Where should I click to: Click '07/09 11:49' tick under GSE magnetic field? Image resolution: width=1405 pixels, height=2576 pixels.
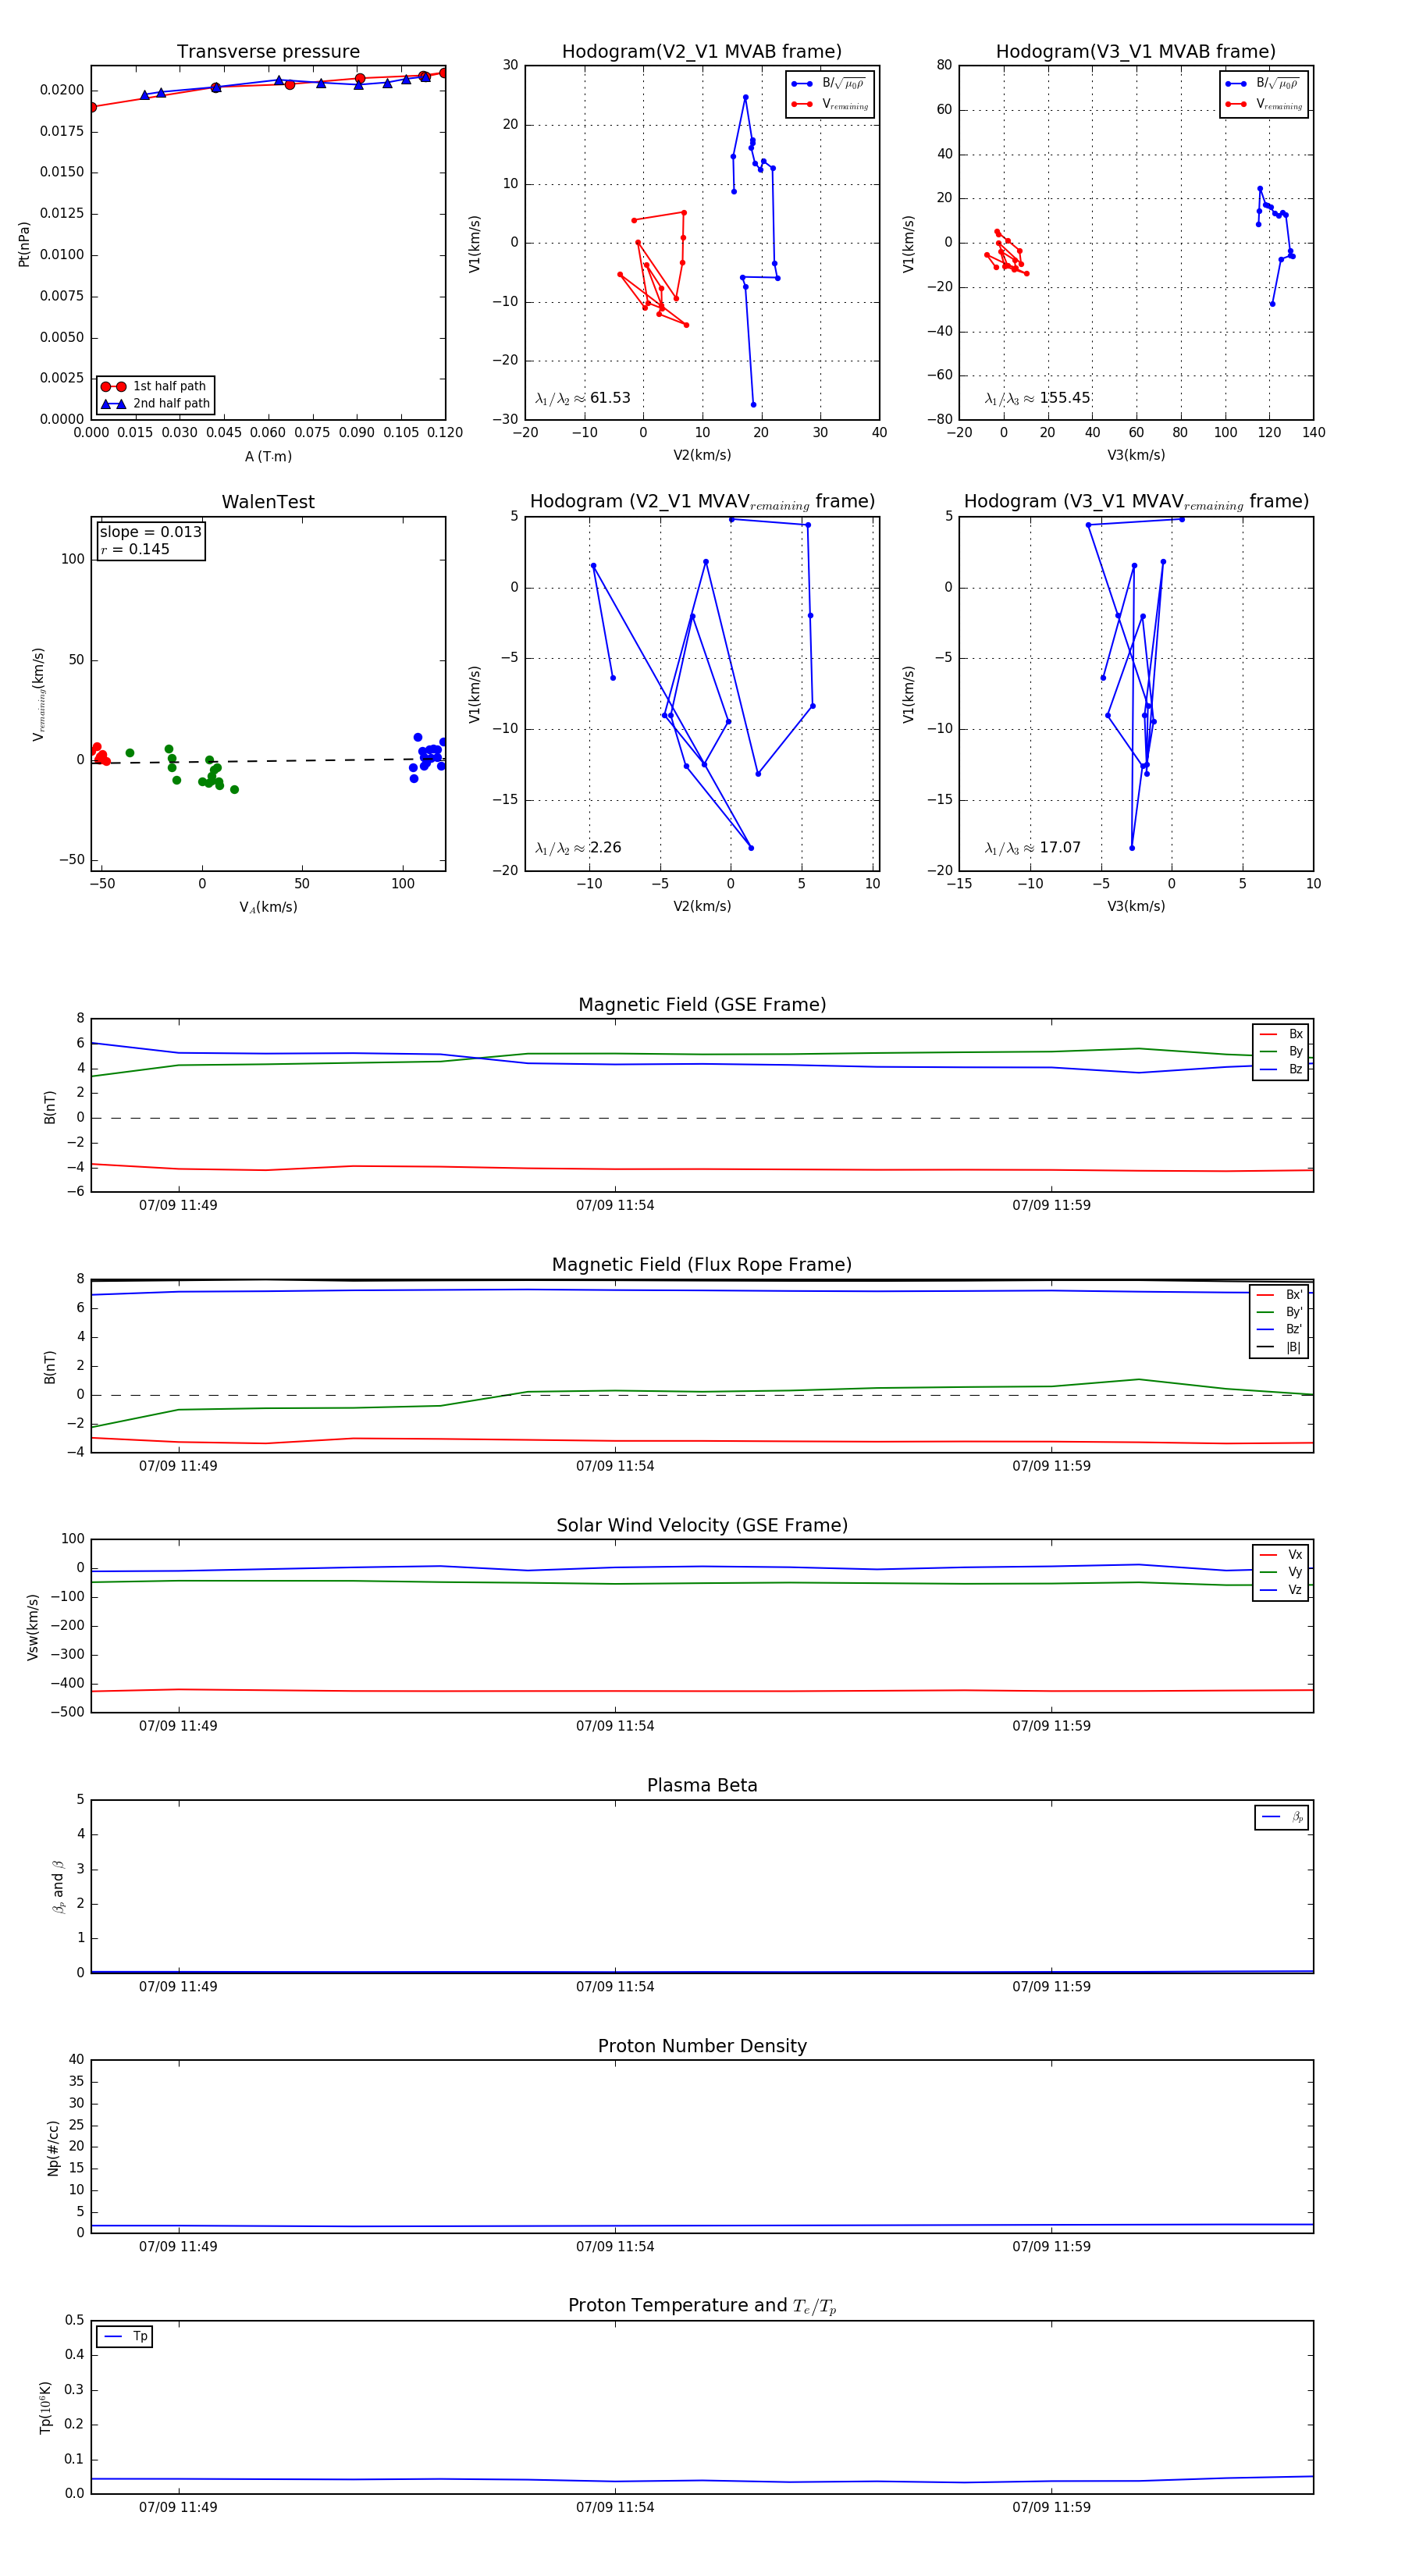click(x=178, y=1206)
